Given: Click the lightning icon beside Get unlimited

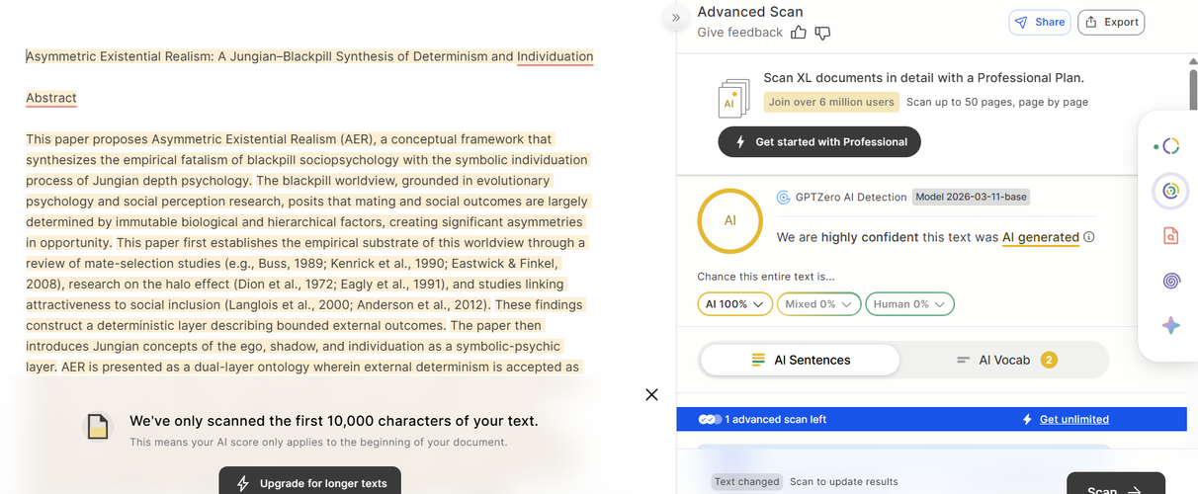Looking at the screenshot, I should click(x=1028, y=419).
